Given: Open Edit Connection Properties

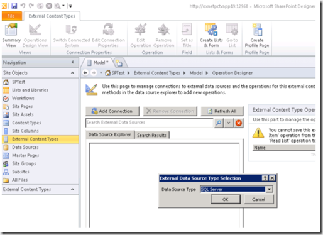Looking at the screenshot, I should pyautogui.click(x=108, y=36).
